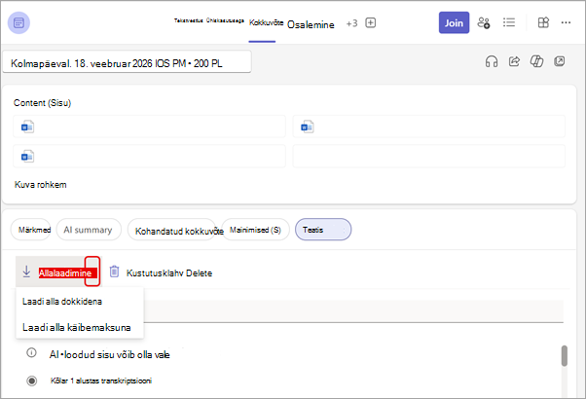Click the pop-out window icon
The height and width of the screenshot is (399, 586).
560,61
